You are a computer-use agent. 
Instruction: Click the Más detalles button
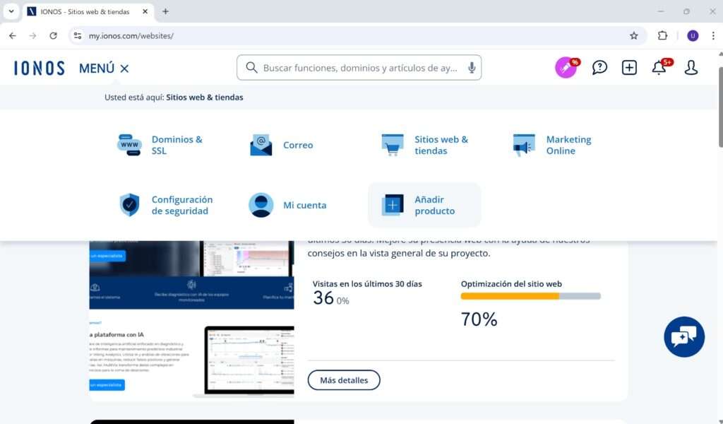344,380
